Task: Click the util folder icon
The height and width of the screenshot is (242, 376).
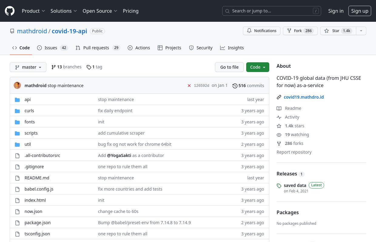Action: (x=17, y=144)
